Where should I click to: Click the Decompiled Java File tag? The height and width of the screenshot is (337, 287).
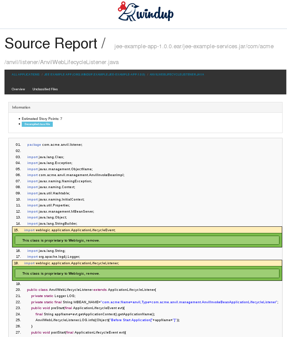[x=37, y=124]
